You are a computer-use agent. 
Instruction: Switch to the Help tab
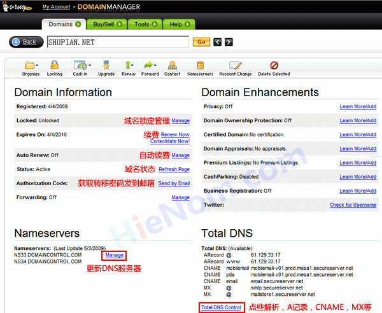[x=179, y=24]
